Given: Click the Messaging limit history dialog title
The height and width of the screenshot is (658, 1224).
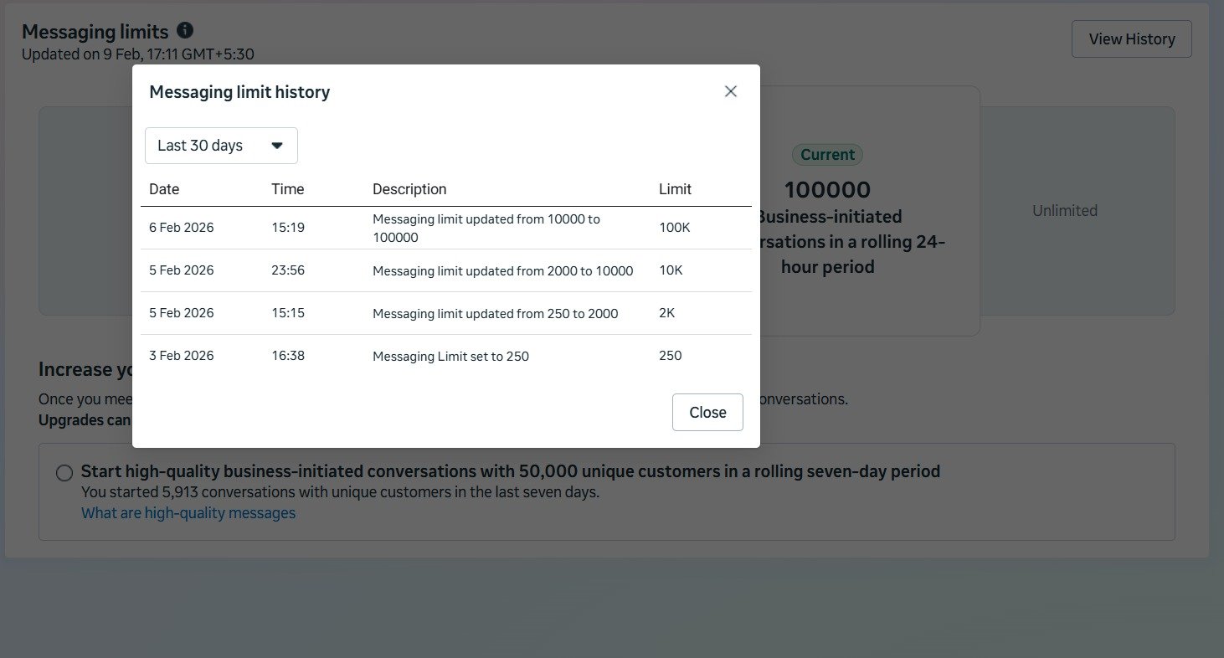Looking at the screenshot, I should (x=239, y=92).
